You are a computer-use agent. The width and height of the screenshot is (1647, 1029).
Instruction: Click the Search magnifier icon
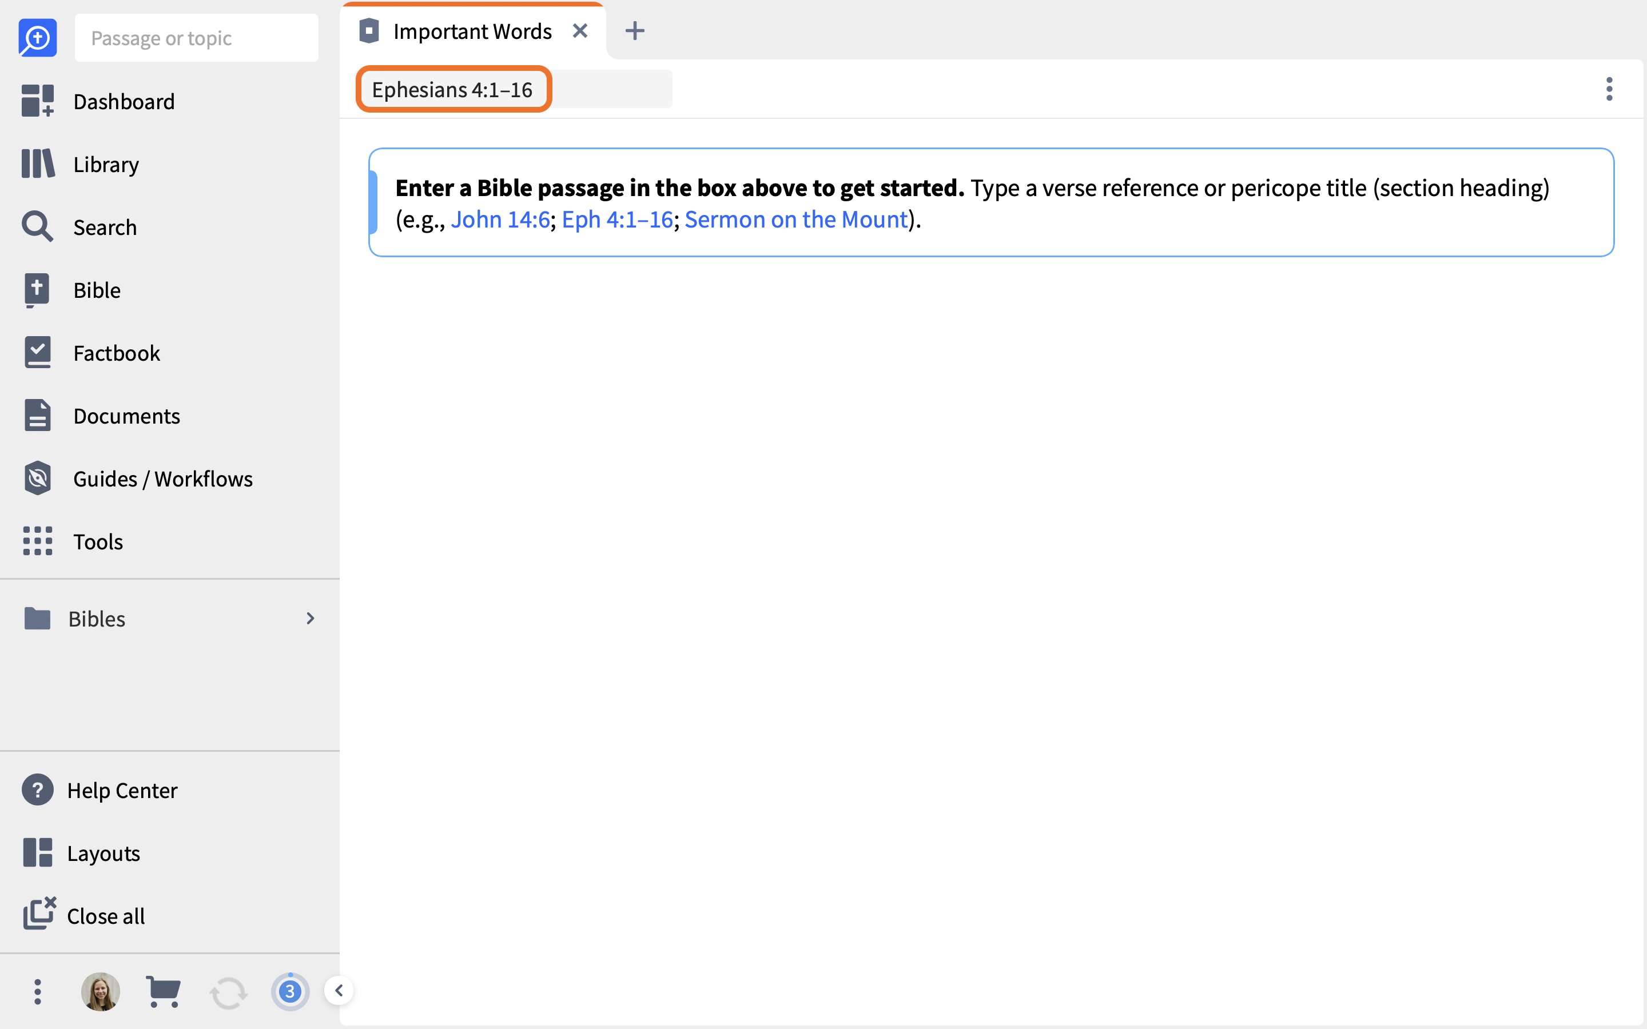coord(37,226)
